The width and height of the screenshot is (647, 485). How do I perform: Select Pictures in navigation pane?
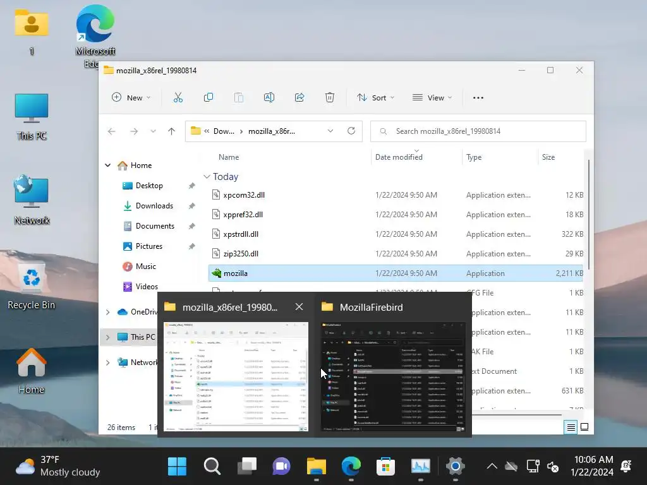pos(149,246)
